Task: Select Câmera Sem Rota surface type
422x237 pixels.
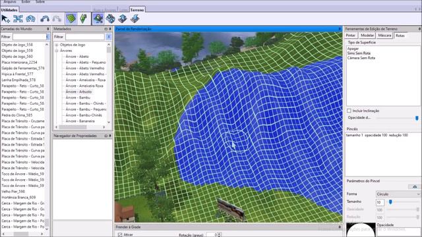Action: (x=361, y=58)
